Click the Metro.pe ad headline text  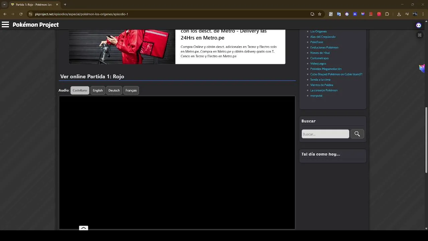pyautogui.click(x=224, y=34)
